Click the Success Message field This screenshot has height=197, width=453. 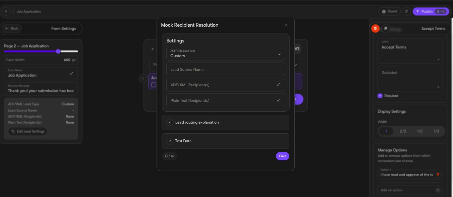pyautogui.click(x=41, y=89)
